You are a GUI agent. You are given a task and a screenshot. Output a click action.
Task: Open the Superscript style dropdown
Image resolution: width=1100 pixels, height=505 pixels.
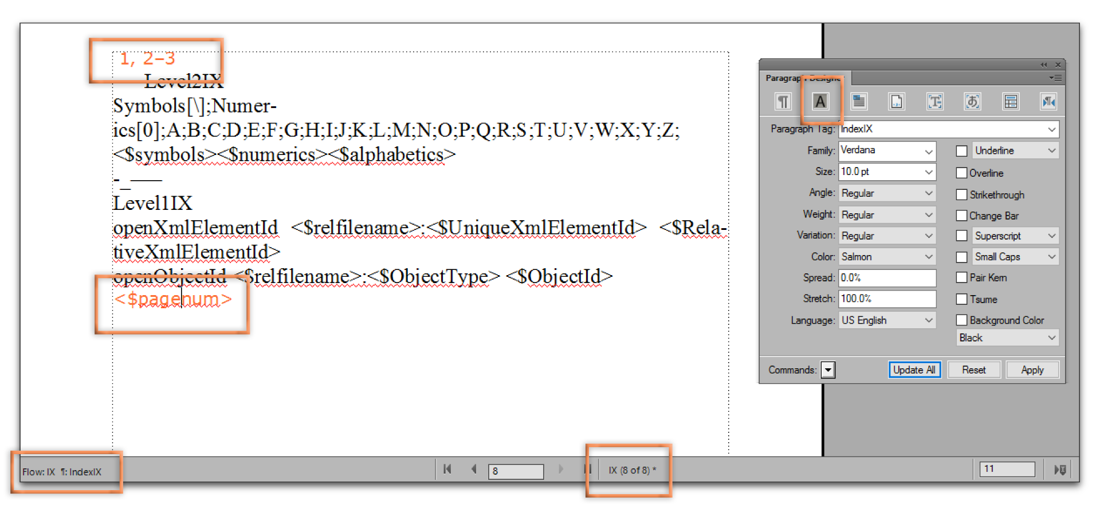(x=1015, y=236)
